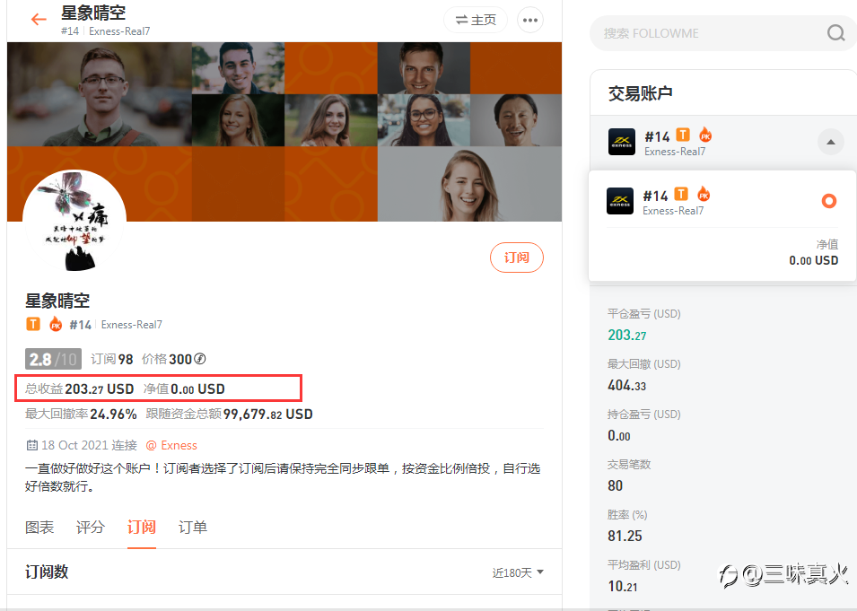
Task: Click the T badge in the dropdown account card
Action: pos(681,194)
